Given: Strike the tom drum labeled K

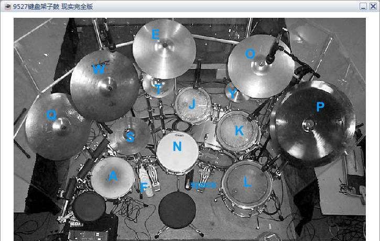Looking at the screenshot, I should pyautogui.click(x=238, y=131).
